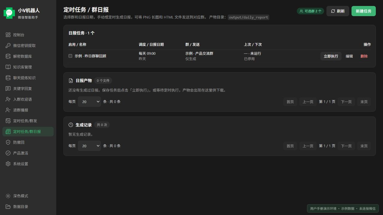Click 下一页 in 日报产物 pagination
This screenshot has height=215, width=383.
tap(346, 102)
